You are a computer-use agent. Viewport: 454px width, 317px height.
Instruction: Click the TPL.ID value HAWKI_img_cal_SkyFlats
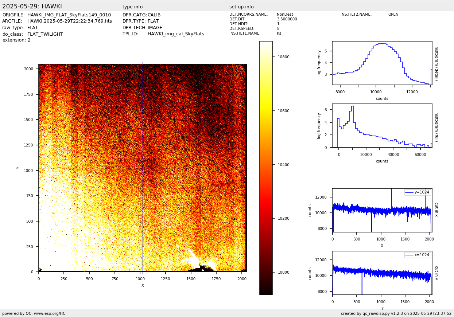(176, 34)
